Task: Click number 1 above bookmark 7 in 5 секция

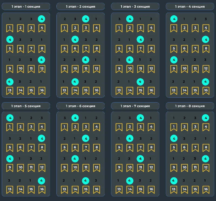Action: 31,139
